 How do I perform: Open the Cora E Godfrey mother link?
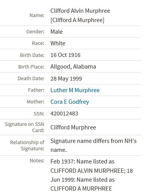click(70, 102)
